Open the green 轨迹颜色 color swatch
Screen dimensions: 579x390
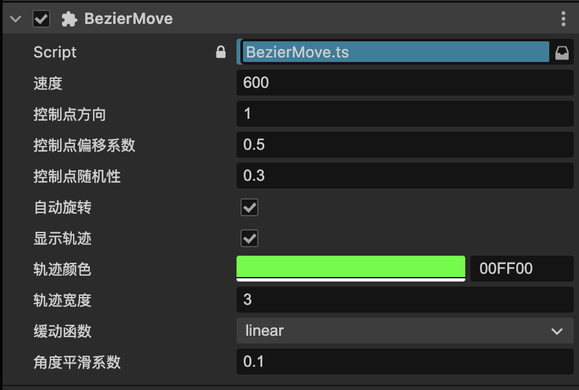tap(351, 268)
